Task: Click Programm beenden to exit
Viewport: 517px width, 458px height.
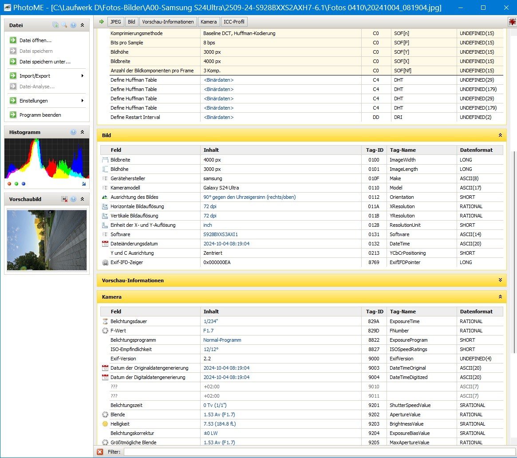Action: (40, 115)
